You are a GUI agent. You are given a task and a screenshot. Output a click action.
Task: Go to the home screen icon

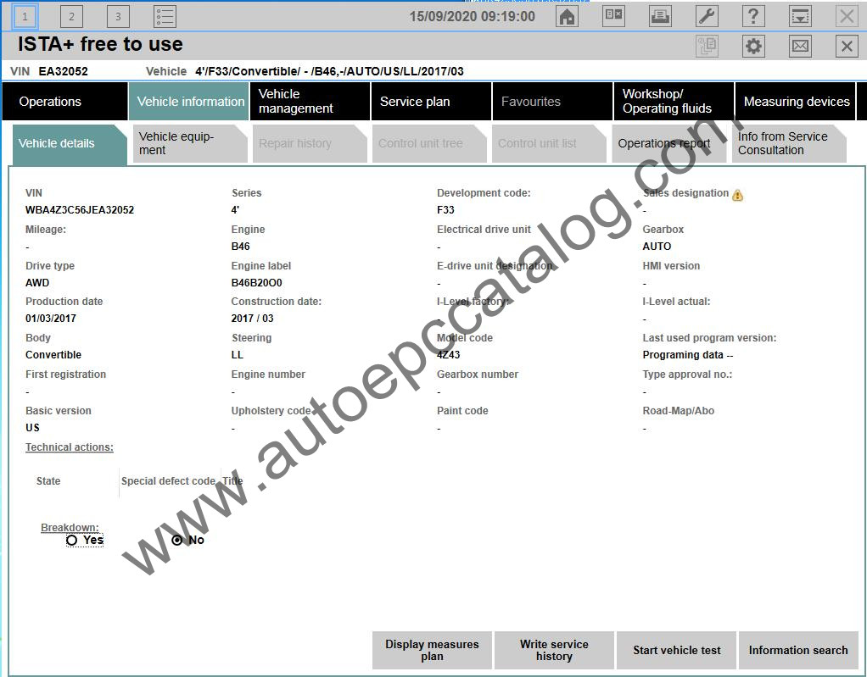point(568,16)
